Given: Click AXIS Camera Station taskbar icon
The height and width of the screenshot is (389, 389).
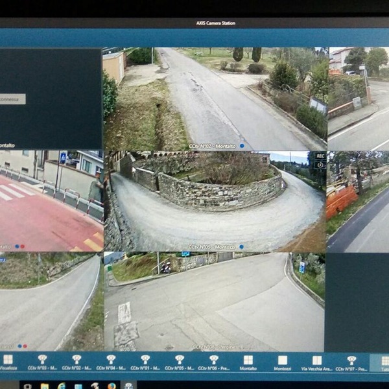Looking at the screenshot, I should (128, 386).
